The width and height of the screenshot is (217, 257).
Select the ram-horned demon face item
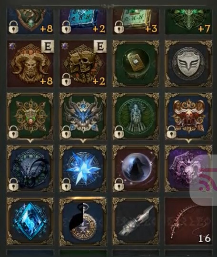30,64
